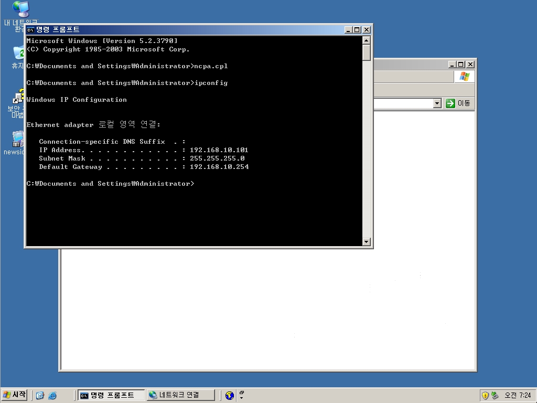This screenshot has height=403, width=537.
Task: Click the globe icon beside the taskbar buttons
Action: tap(230, 396)
